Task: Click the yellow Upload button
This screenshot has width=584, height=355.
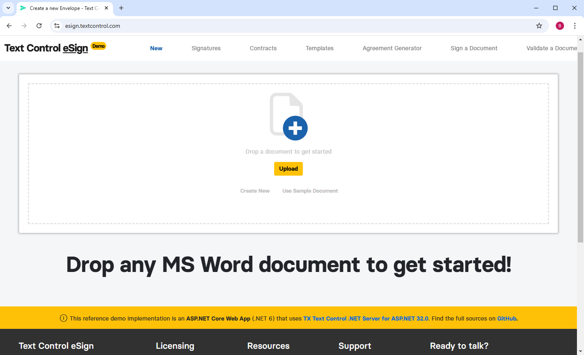Action: pyautogui.click(x=288, y=169)
